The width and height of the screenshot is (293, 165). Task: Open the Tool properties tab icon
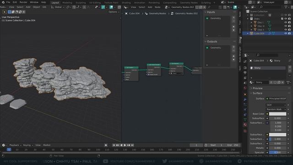[x=245, y=61]
